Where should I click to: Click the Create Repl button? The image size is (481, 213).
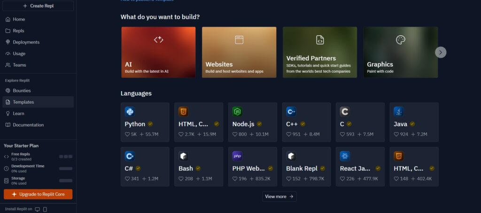tap(38, 6)
